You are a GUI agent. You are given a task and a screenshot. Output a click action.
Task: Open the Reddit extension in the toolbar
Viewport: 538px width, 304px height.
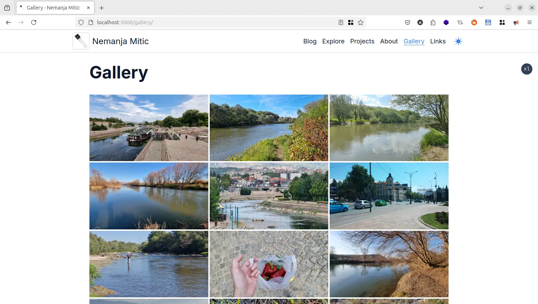click(474, 22)
